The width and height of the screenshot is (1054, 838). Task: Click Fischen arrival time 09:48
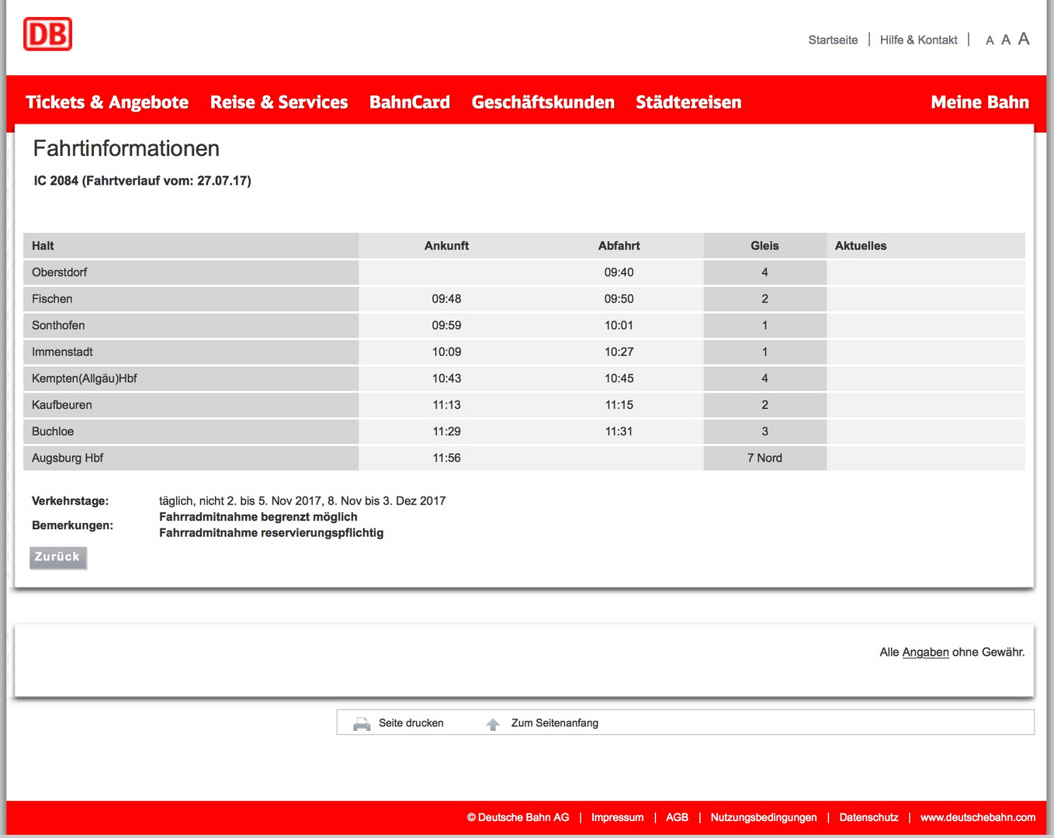click(x=446, y=299)
